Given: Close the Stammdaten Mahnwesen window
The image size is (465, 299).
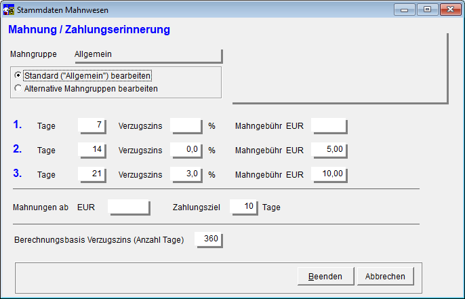Looking at the screenshot, I should pos(450,9).
